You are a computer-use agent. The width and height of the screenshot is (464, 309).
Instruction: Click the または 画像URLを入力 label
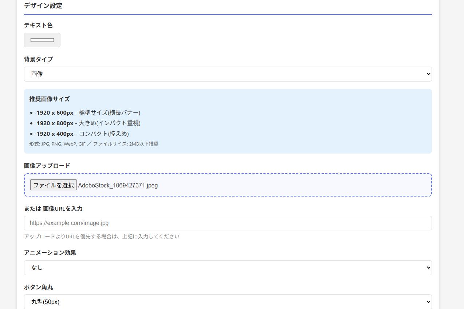click(53, 209)
